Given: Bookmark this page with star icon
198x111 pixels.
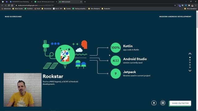Looking at the screenshot, I should coord(175,6).
